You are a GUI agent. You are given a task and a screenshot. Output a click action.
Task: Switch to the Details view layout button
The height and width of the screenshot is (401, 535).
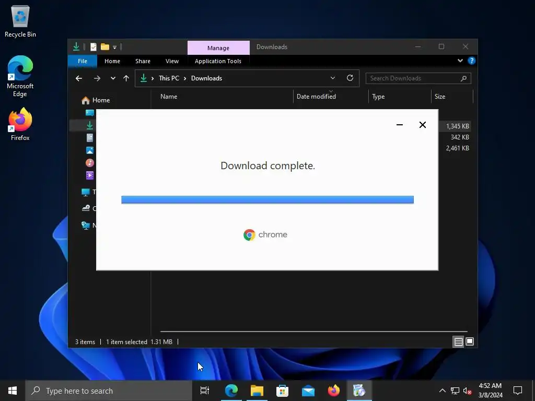point(458,341)
